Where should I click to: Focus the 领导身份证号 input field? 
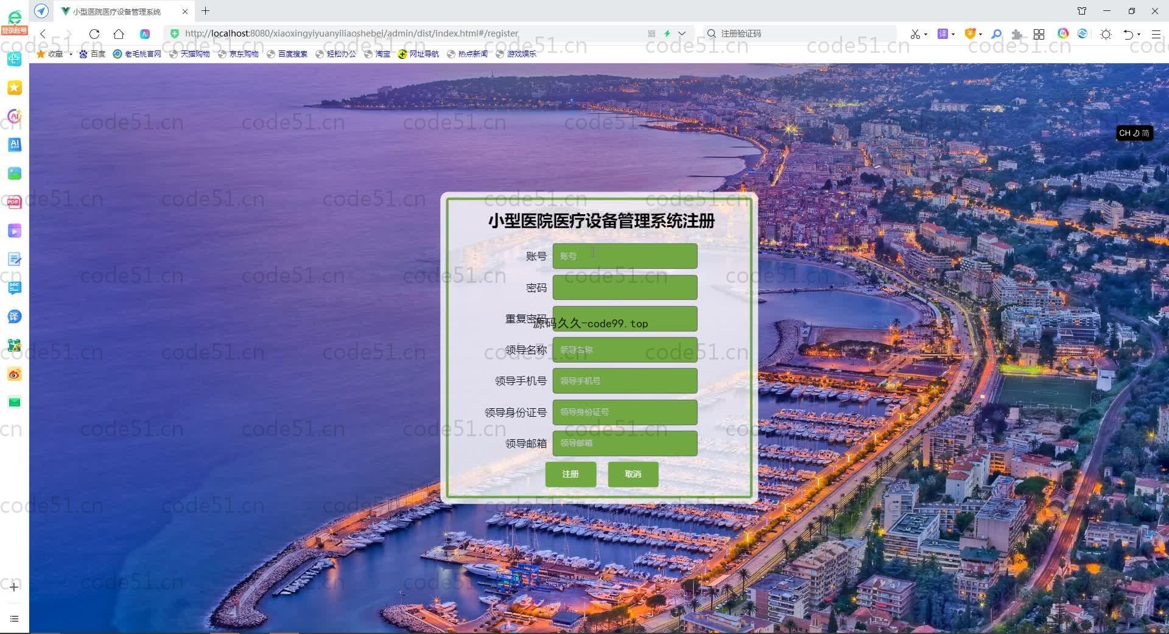tap(625, 412)
